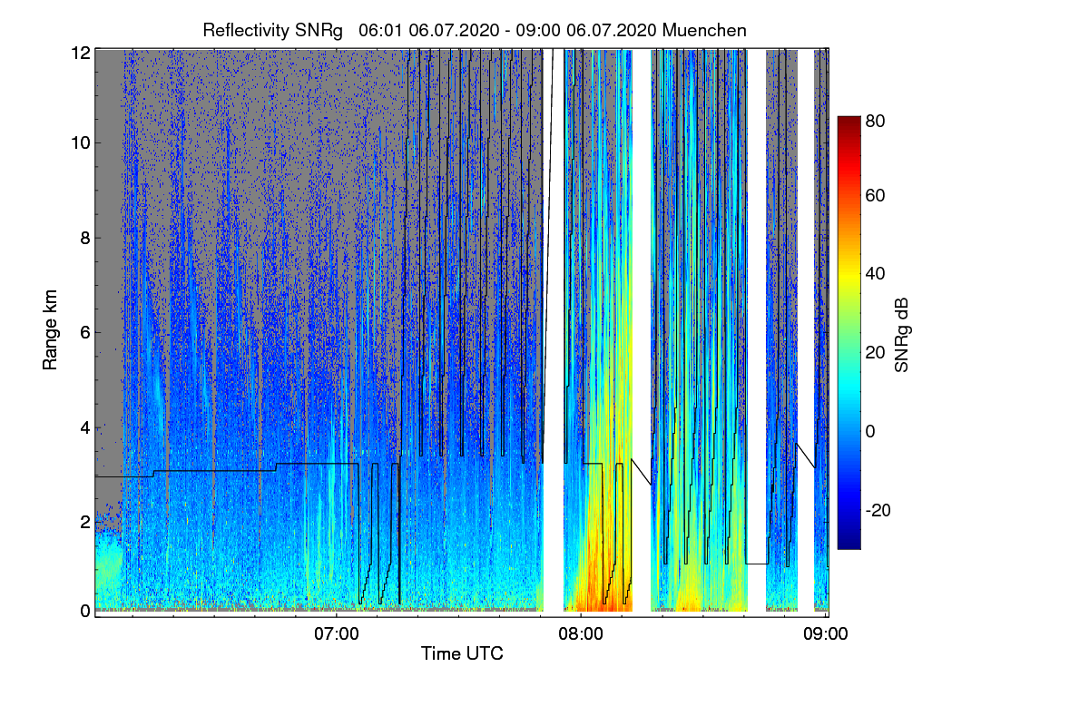1089x726 pixels.
Task: Click the Muenchen location in title
Action: click(704, 30)
